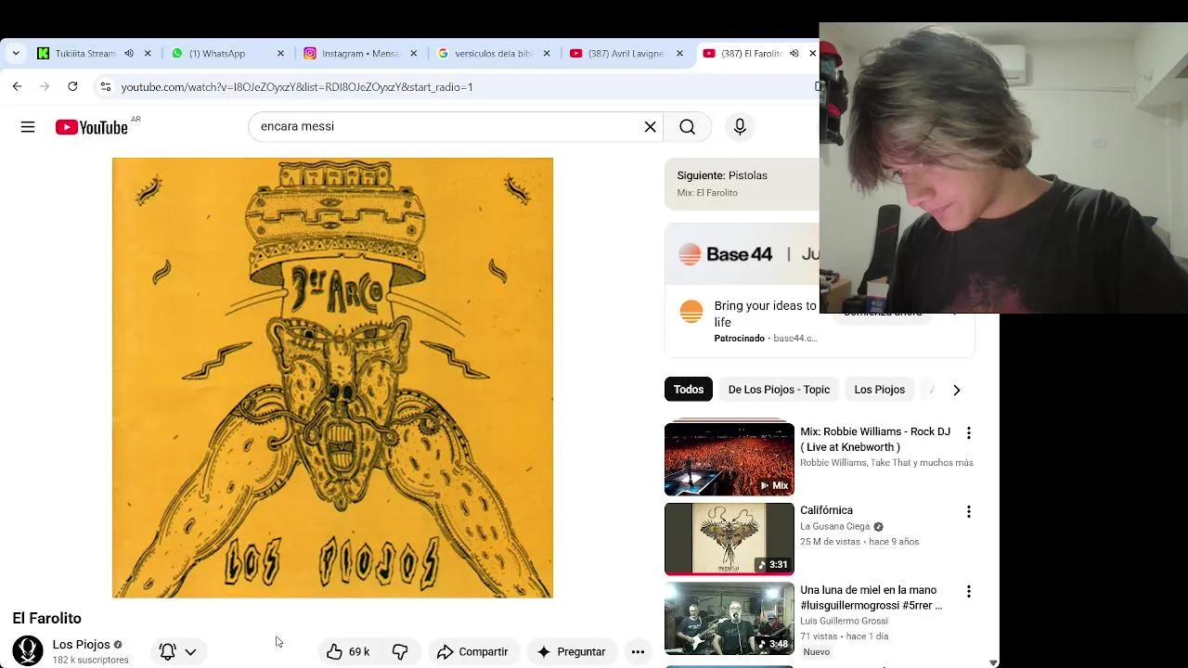Open the Los Piojos channel name link
Screen dimensions: 1188x668
[81, 645]
